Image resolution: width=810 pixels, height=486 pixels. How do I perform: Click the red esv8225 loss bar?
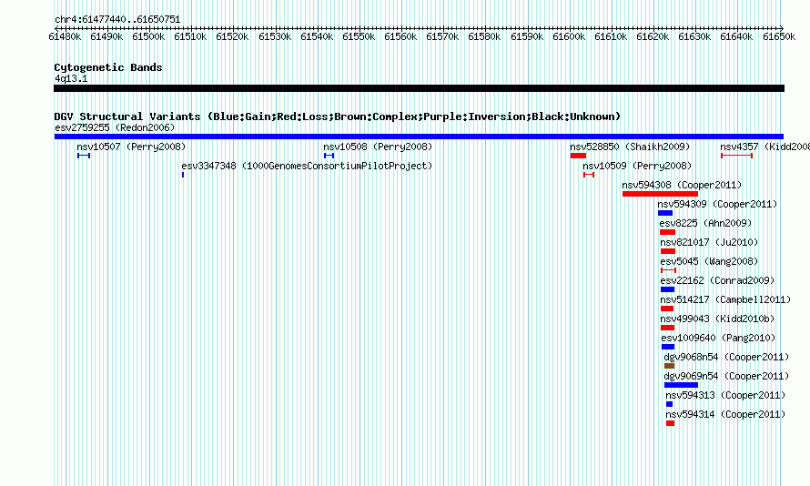point(667,232)
